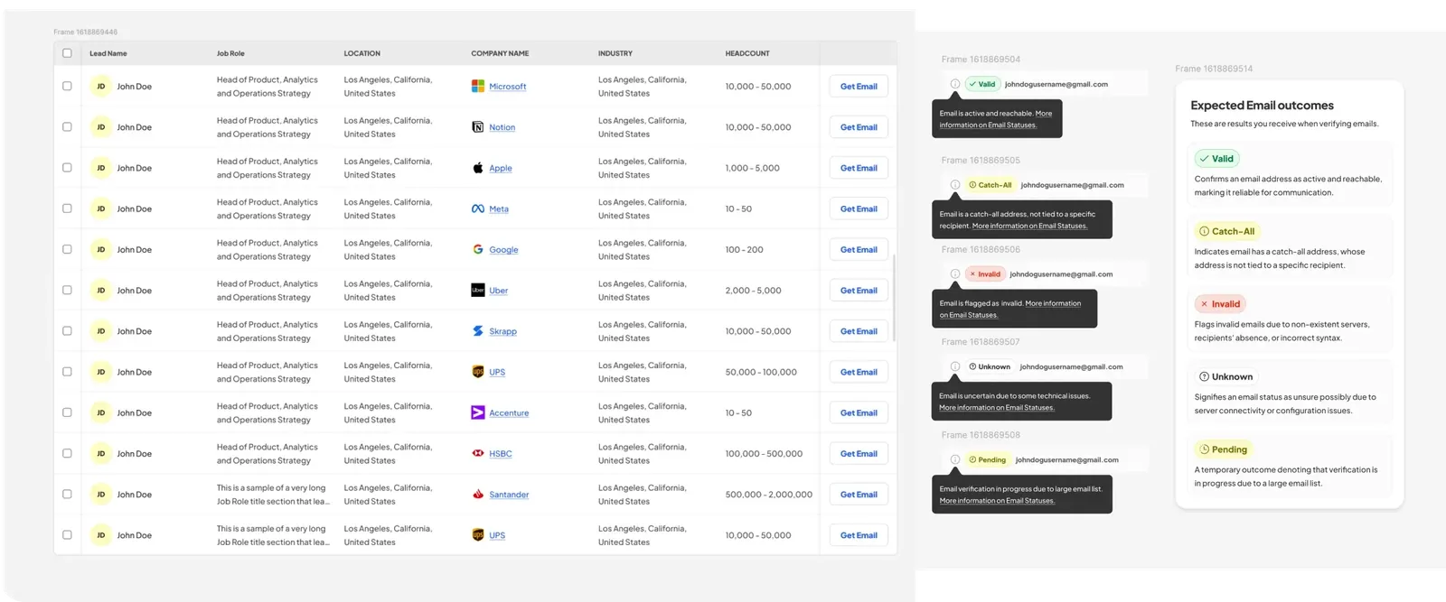Click headcount value 100,000 - 500,000

click(764, 454)
